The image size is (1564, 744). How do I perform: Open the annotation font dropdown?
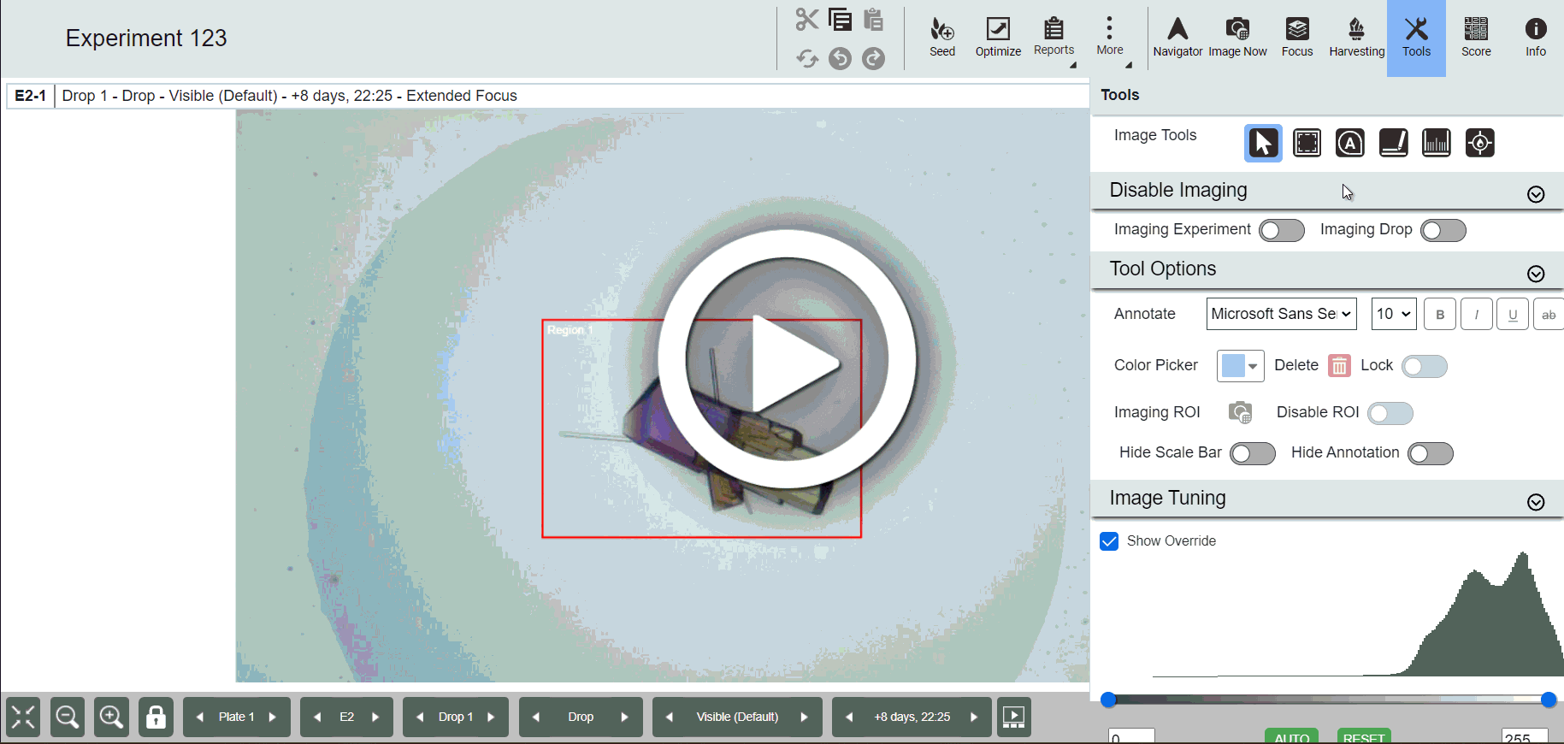(1281, 314)
